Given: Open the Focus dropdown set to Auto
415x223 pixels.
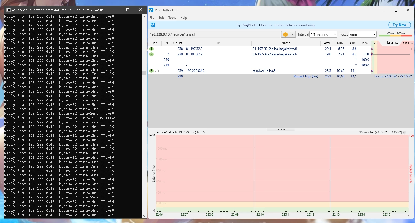Looking at the screenshot, I should [363, 34].
